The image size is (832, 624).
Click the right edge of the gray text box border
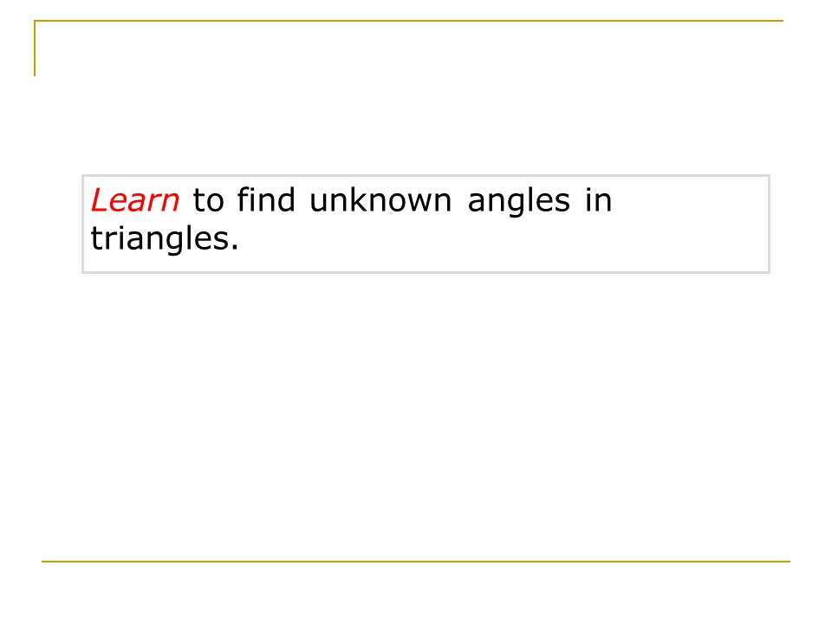point(769,224)
